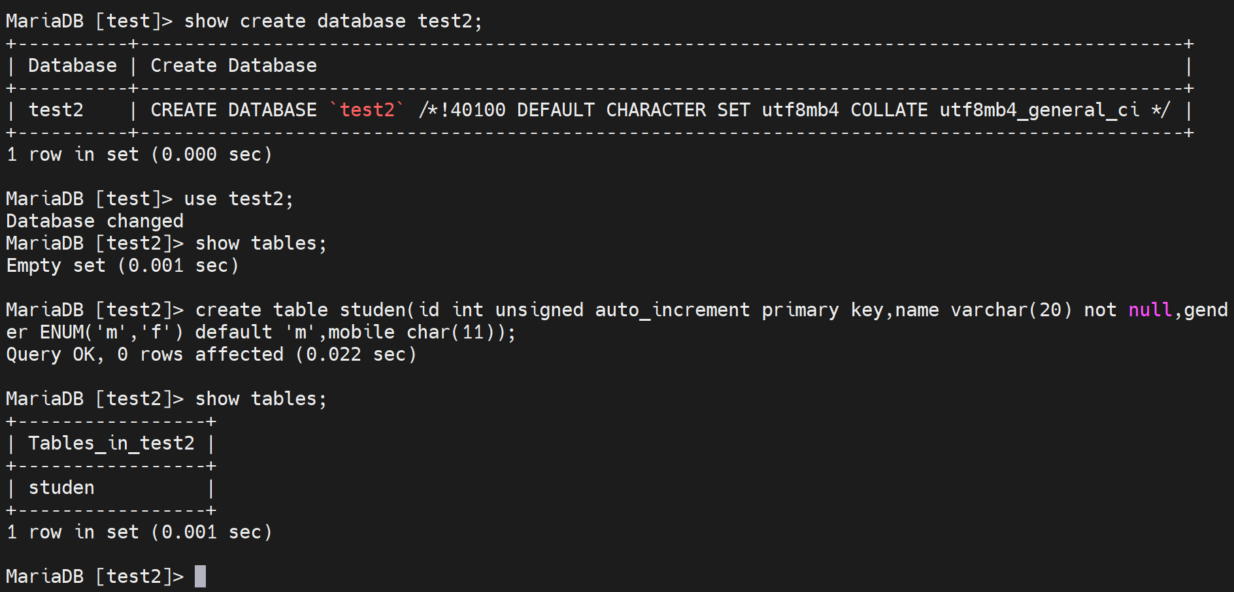Click the cursor block at the last prompt
The height and width of the screenshot is (592, 1234).
[x=200, y=576]
